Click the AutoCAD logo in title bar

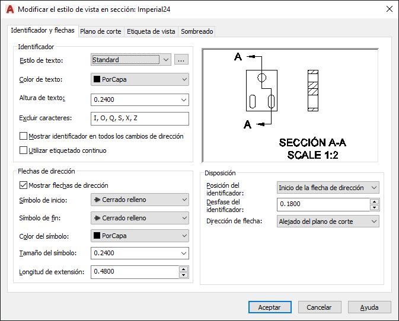(x=10, y=9)
